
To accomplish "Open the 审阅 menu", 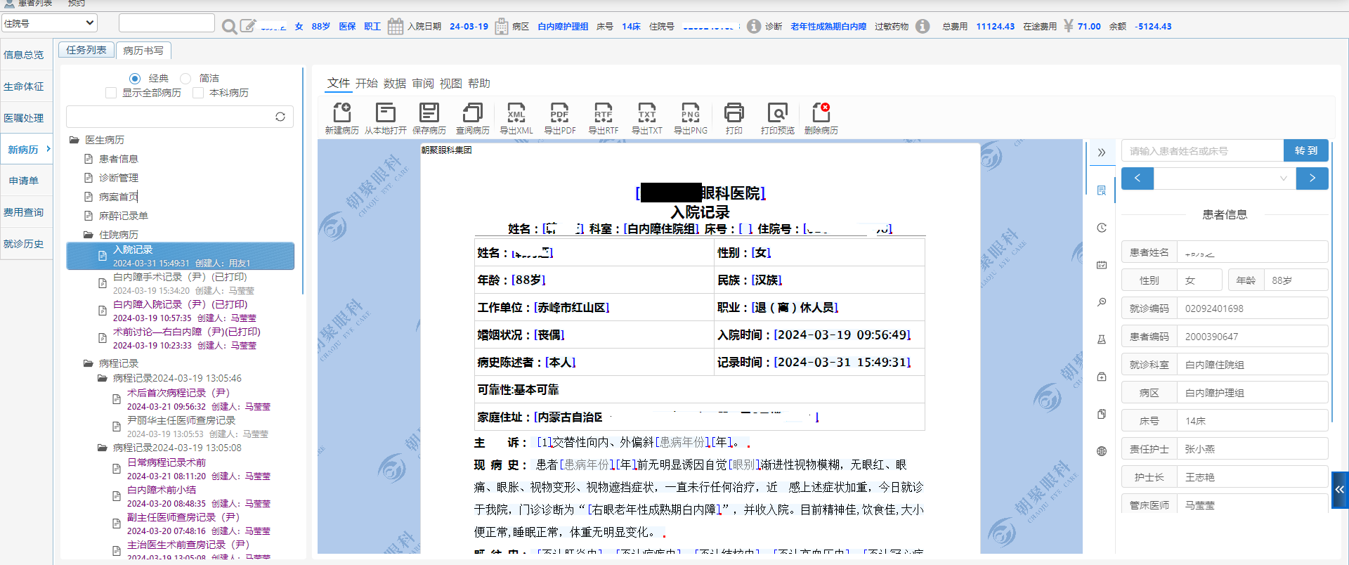I will tap(423, 83).
